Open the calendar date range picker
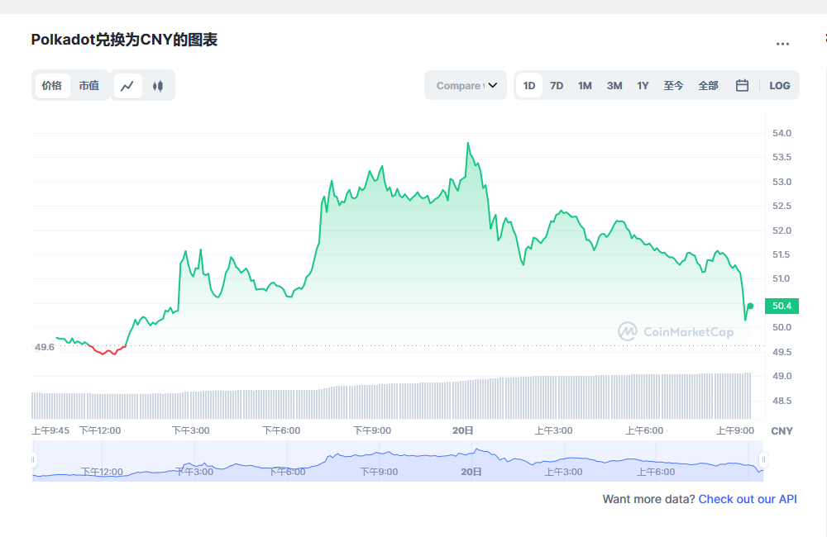827x537 pixels. pos(742,85)
